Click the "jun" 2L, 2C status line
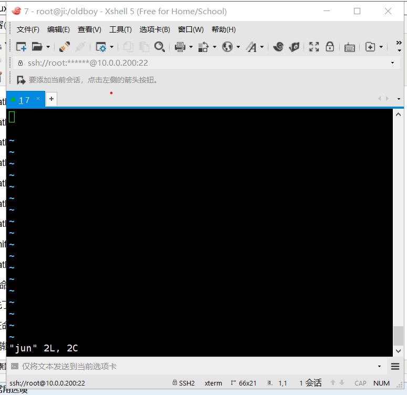This screenshot has width=407, height=395. pos(44,348)
